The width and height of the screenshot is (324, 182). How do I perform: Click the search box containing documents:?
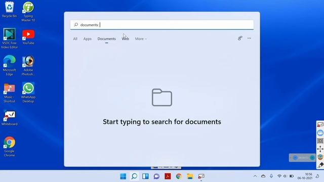(x=162, y=25)
